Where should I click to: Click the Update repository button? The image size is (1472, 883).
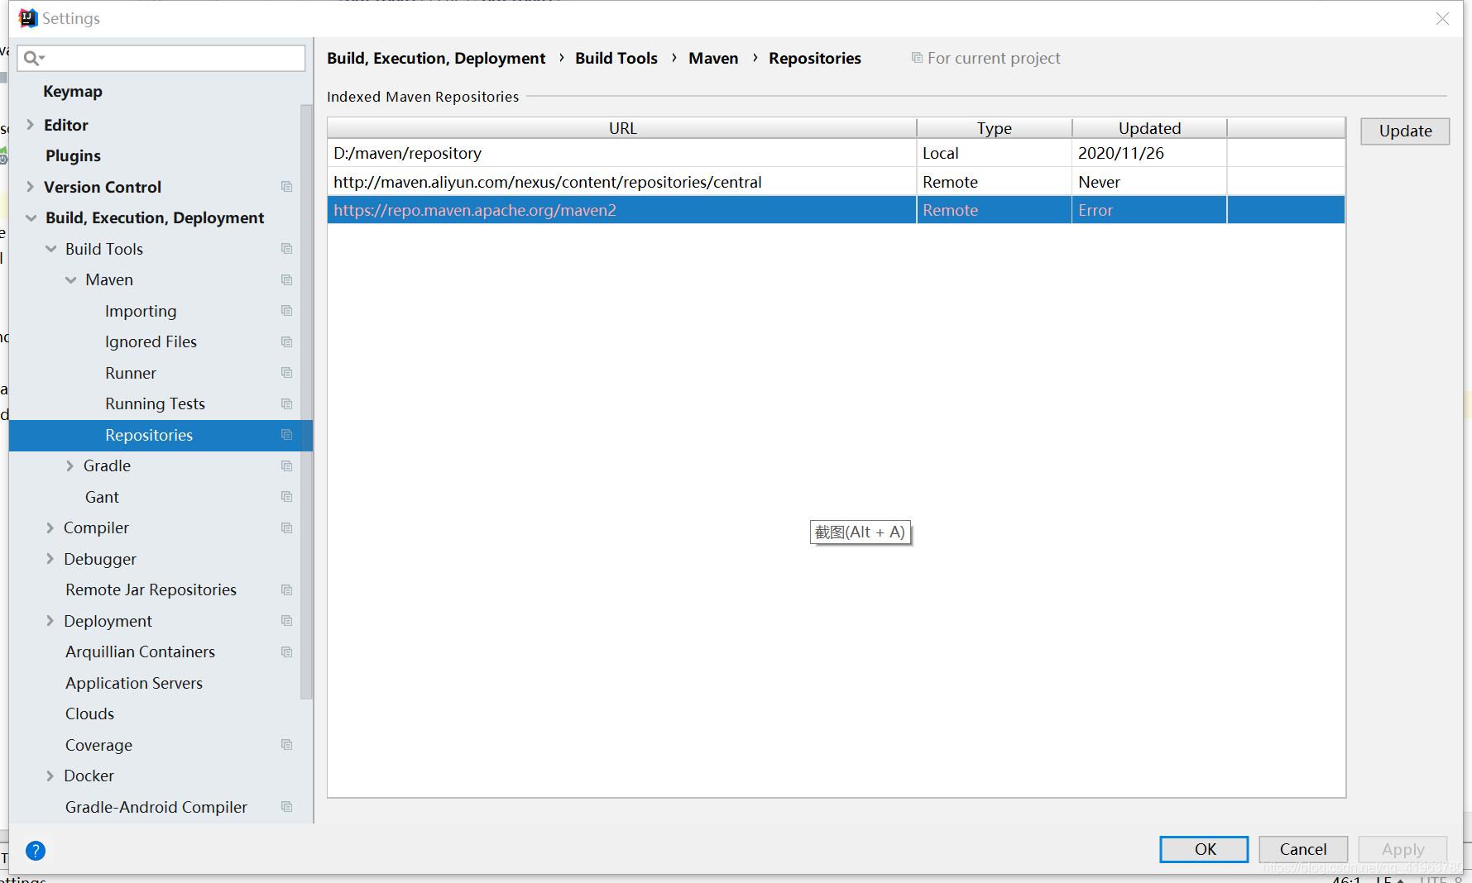[1405, 131]
